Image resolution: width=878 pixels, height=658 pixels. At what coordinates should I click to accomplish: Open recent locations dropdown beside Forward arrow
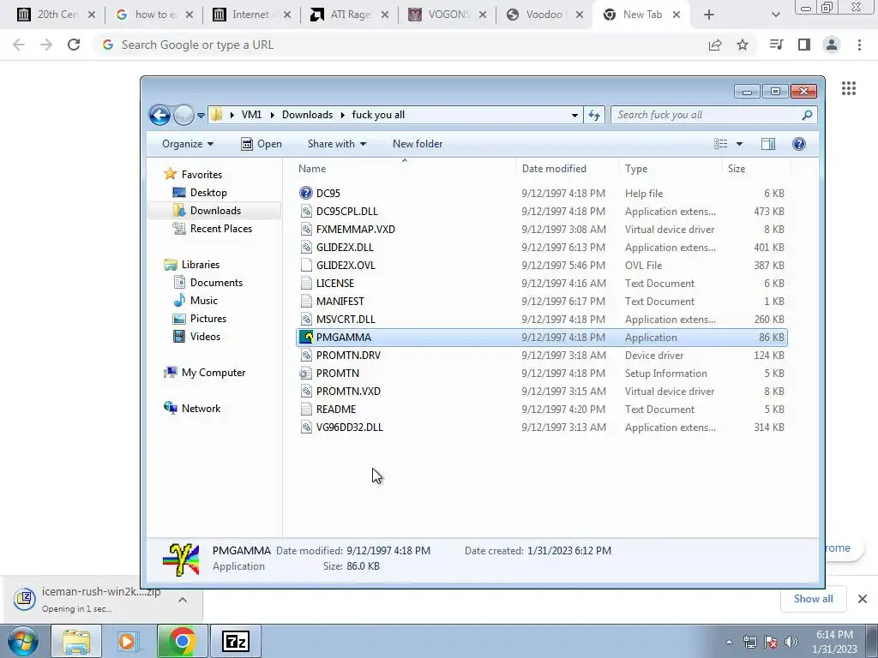(x=201, y=116)
